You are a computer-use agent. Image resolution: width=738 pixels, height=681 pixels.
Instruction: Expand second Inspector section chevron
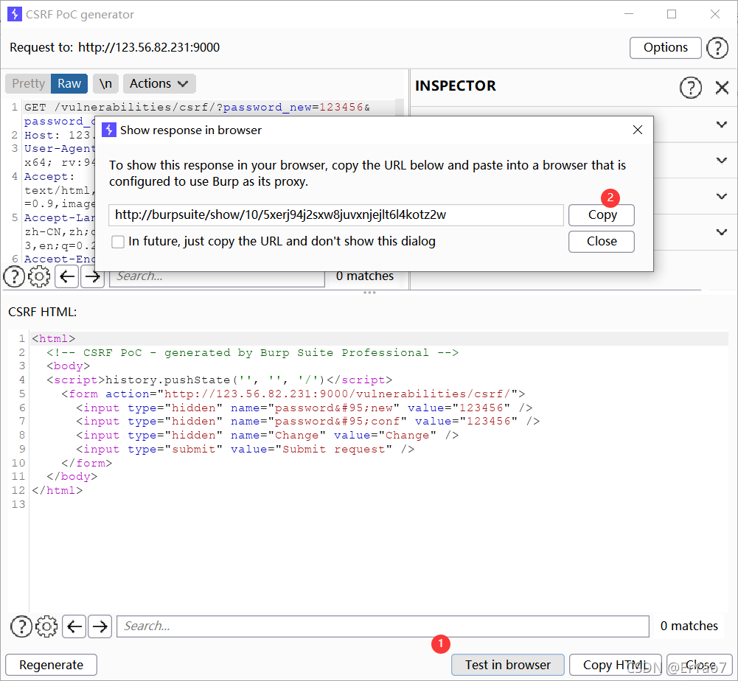[x=722, y=160]
